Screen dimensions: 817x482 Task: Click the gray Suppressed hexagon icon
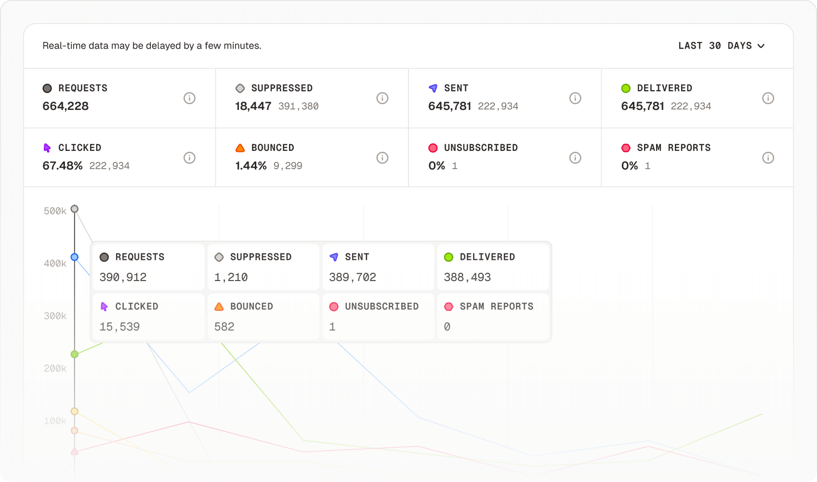tap(239, 88)
